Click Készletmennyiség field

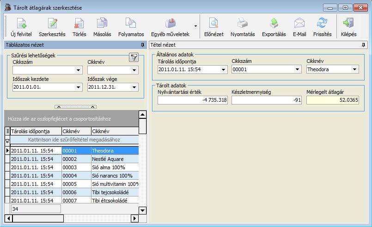[x=267, y=100]
